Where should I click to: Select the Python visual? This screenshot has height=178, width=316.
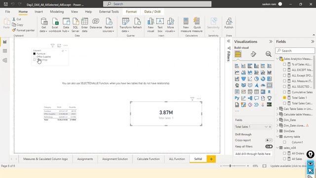pyautogui.click(x=237, y=98)
